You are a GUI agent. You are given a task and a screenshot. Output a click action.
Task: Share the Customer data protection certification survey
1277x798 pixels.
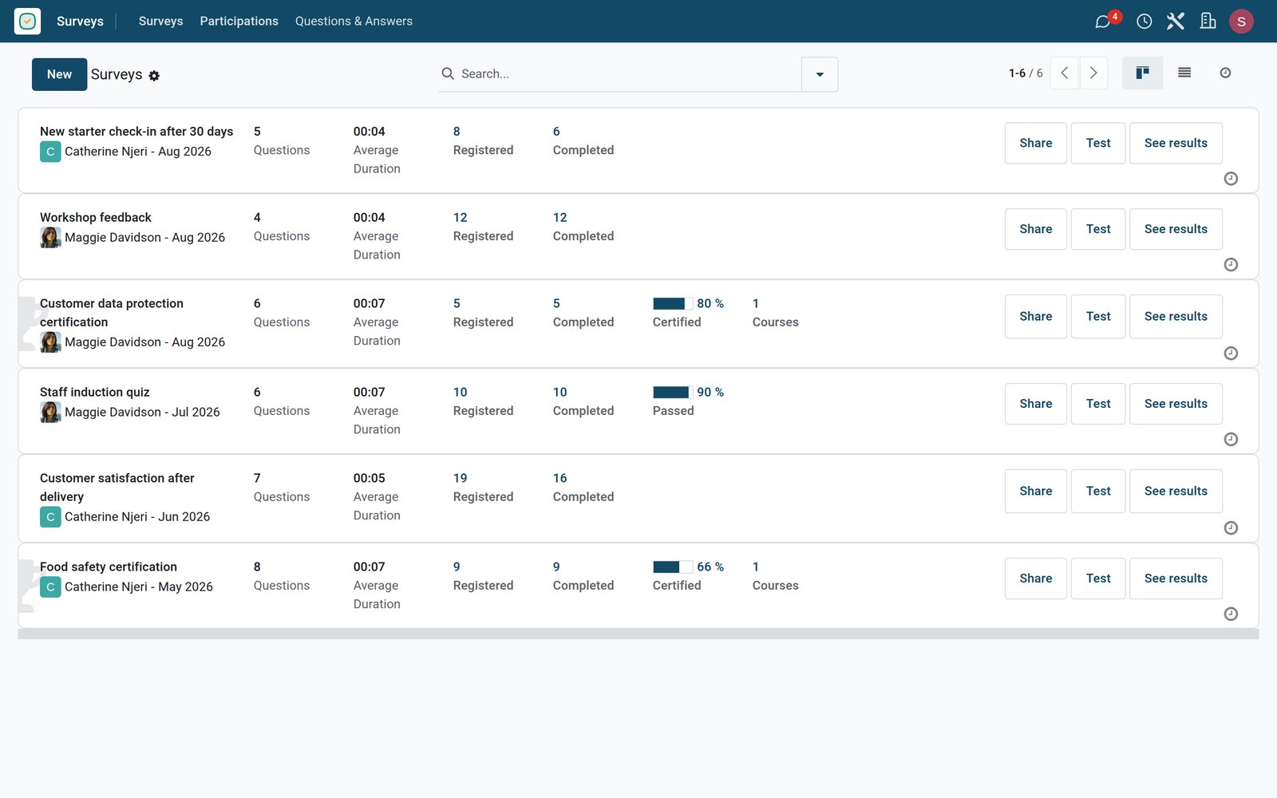(x=1035, y=317)
